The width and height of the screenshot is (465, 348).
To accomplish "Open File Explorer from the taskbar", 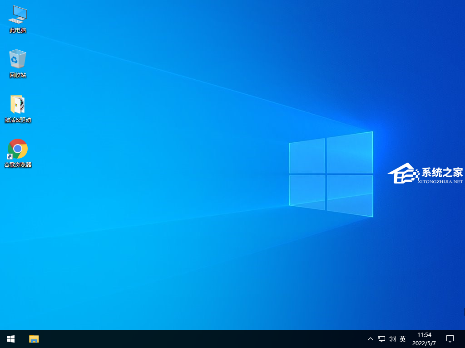I will pyautogui.click(x=34, y=338).
